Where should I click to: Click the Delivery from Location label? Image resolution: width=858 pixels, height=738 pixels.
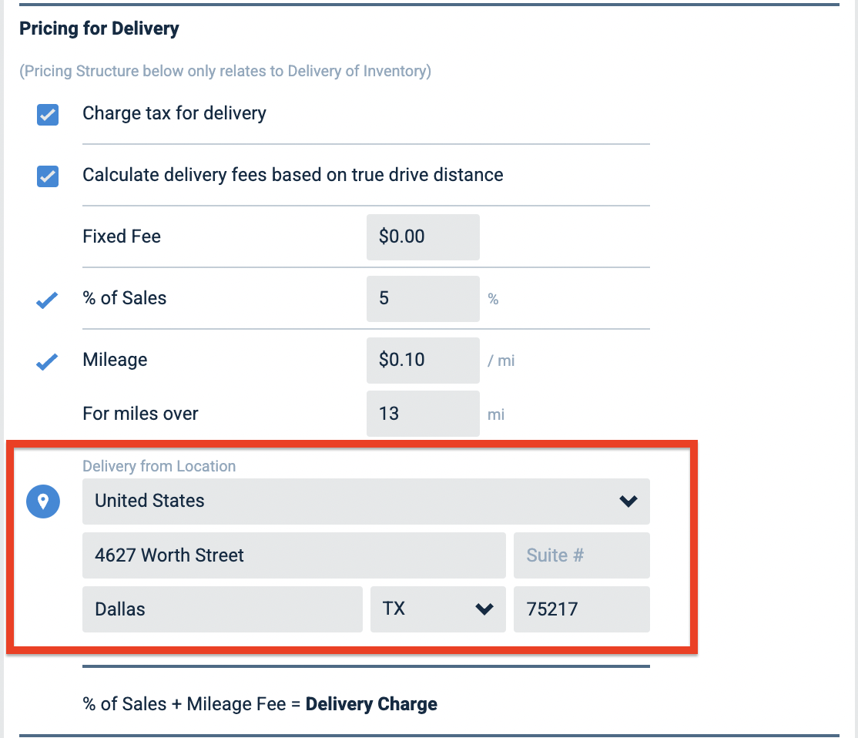click(x=159, y=466)
